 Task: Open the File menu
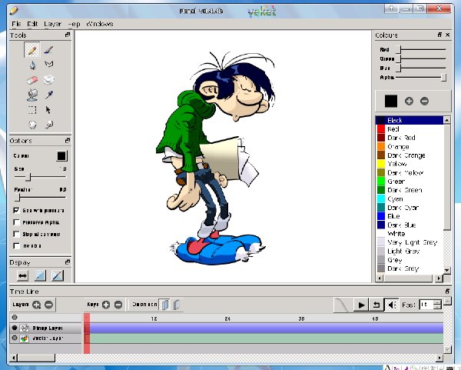pos(16,24)
